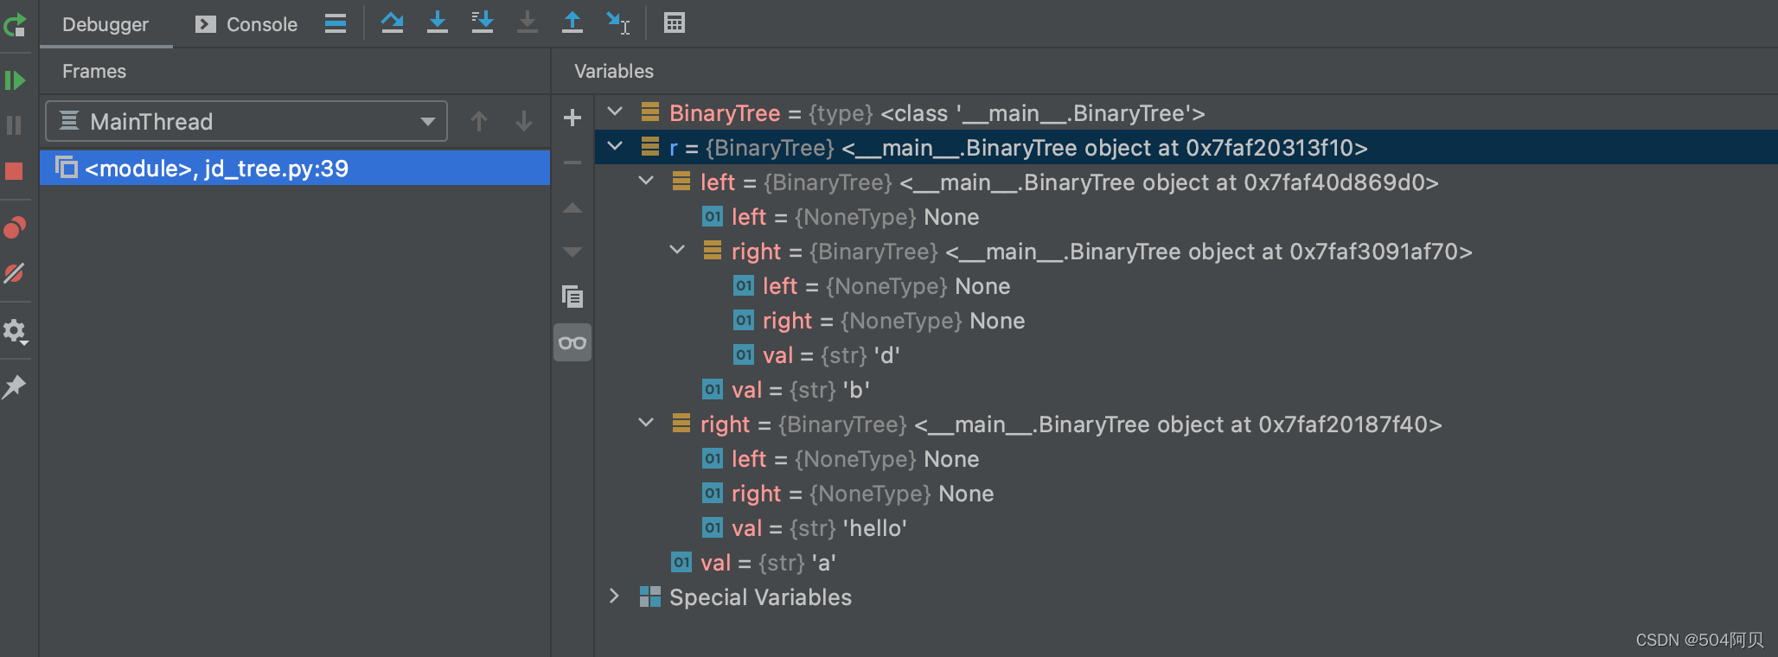Select the val = 'd' row
This screenshot has width=1778, height=657.
1186,354
